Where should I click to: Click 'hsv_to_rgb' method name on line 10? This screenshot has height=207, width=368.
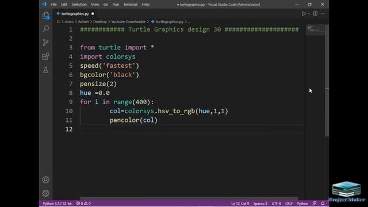click(177, 111)
